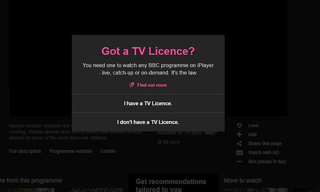Open the Find out more link

pyautogui.click(x=152, y=85)
